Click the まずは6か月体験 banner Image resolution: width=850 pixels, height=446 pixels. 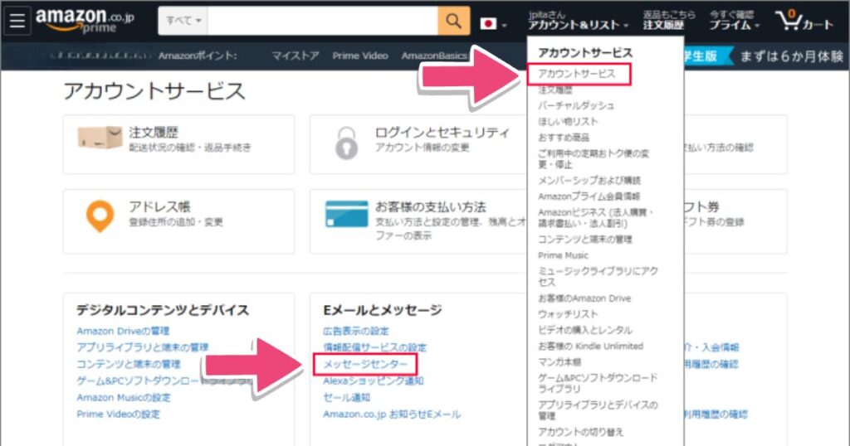click(x=791, y=56)
